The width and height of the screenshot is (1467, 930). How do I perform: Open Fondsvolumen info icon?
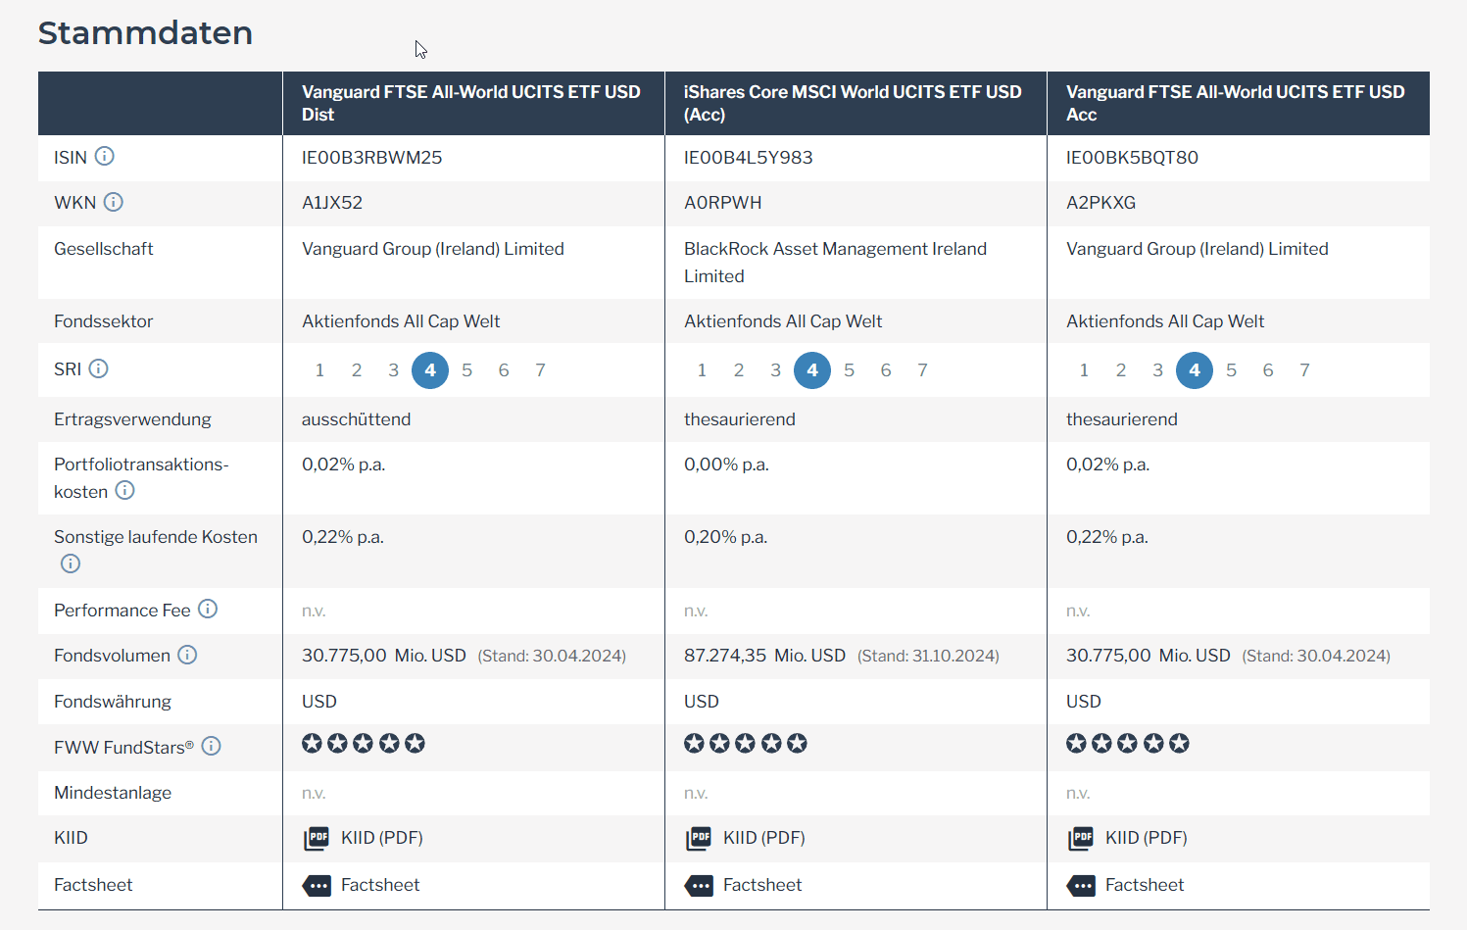click(187, 654)
